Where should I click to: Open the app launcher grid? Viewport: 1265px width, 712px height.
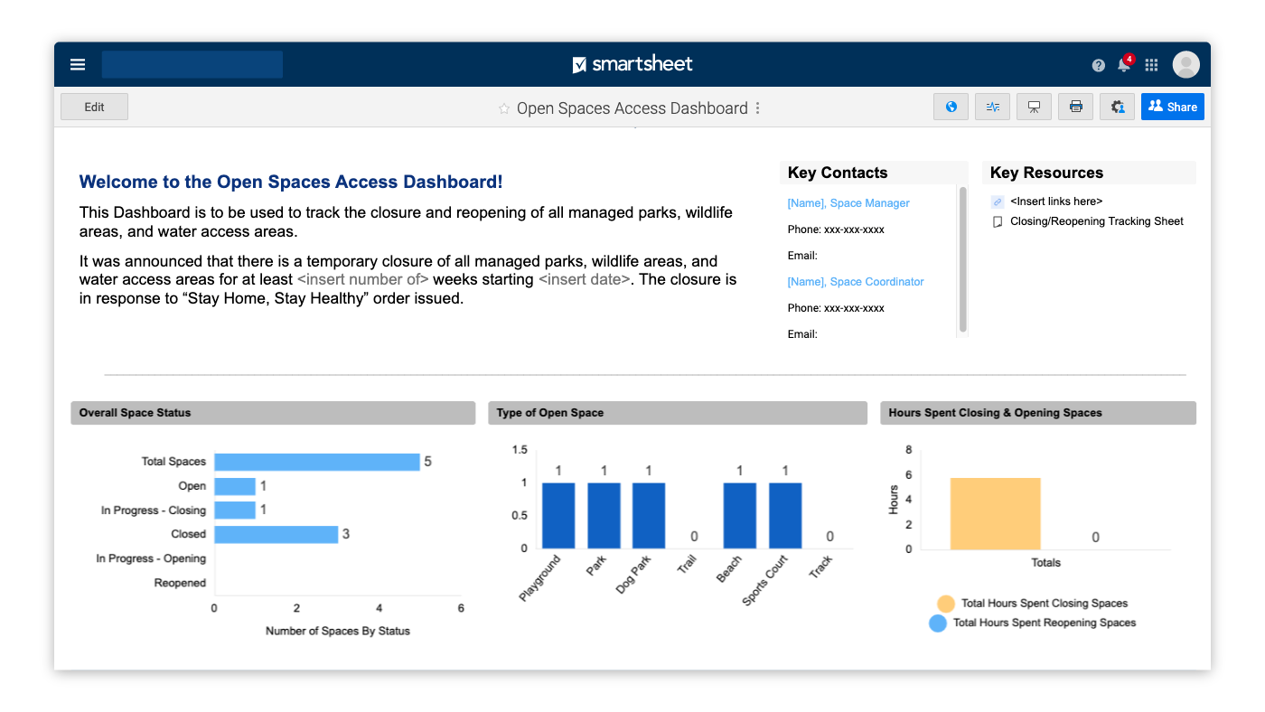pos(1151,65)
